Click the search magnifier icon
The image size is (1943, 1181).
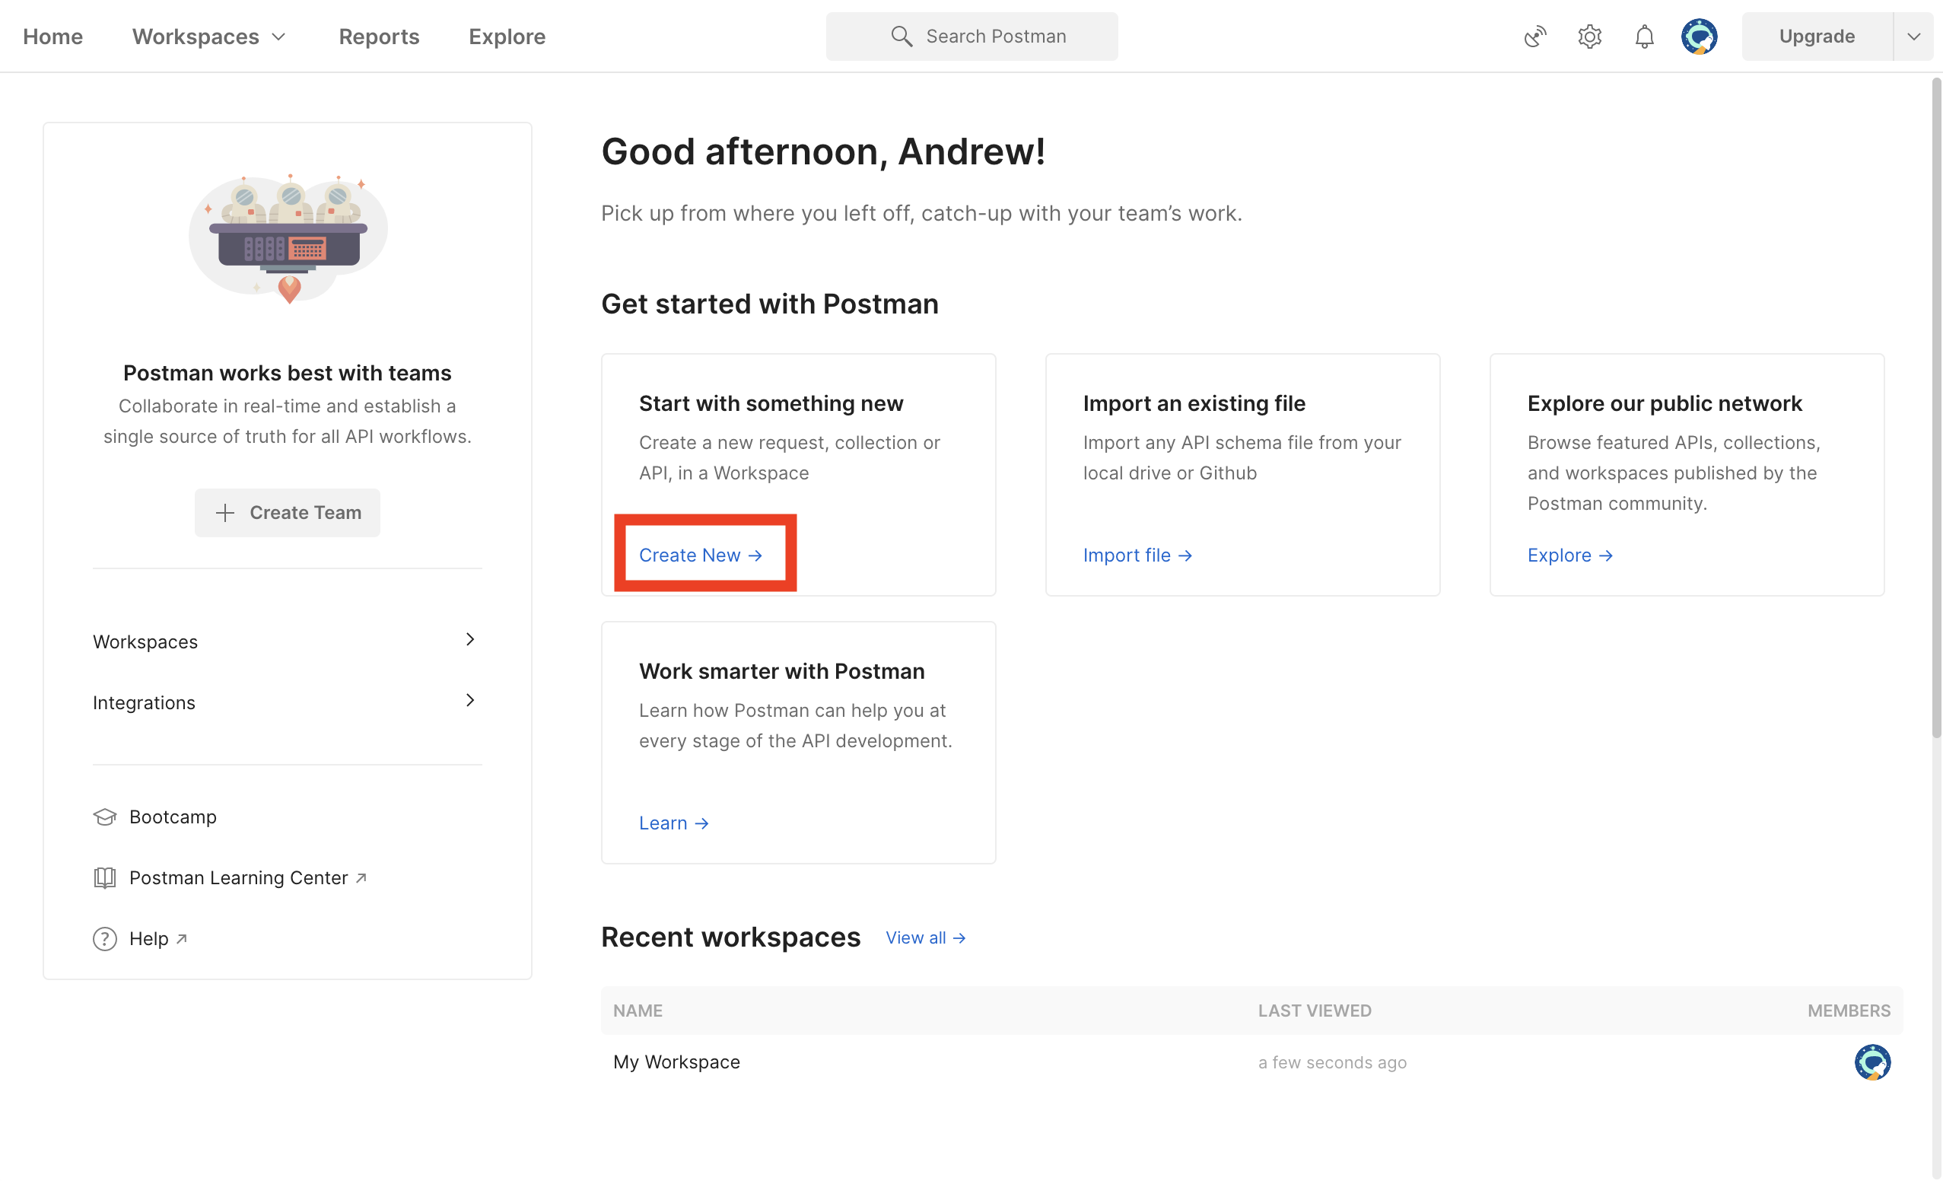tap(902, 37)
